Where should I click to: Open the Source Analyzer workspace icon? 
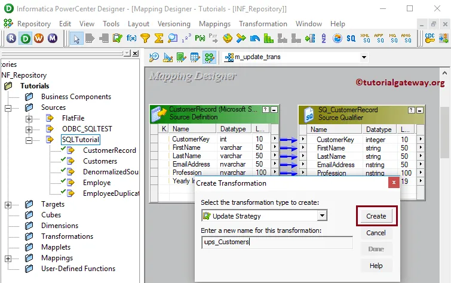pos(154,57)
